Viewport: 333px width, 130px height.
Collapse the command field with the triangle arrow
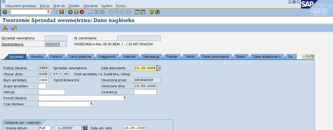pos(56,12)
